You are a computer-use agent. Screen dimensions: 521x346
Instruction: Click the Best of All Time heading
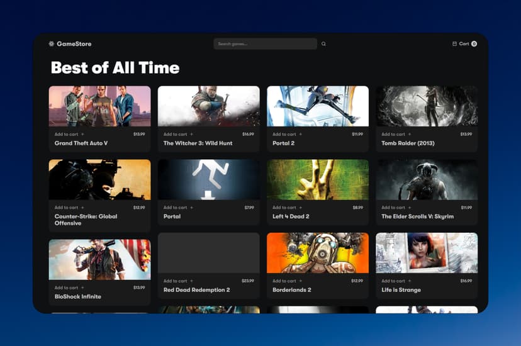115,68
